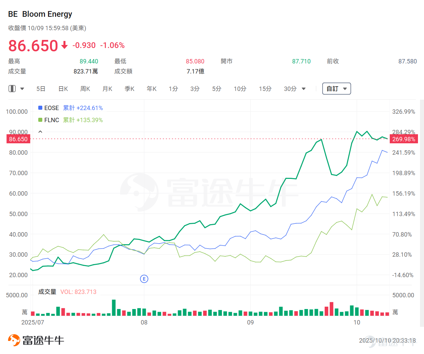This screenshot has width=424, height=354.
Task: Switch to 15分 interval
Action: (265, 89)
